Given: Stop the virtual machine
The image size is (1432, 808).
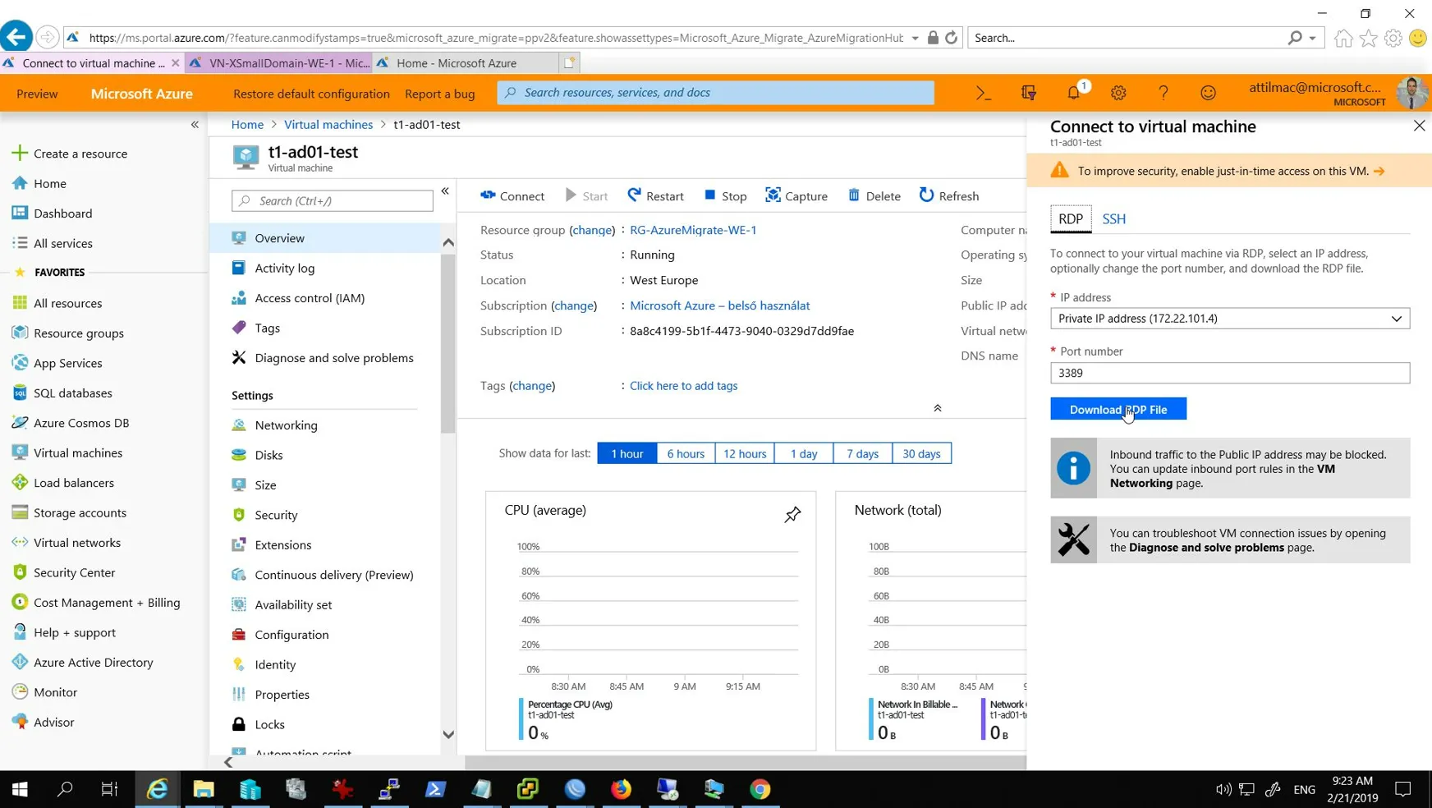Looking at the screenshot, I should tap(725, 195).
